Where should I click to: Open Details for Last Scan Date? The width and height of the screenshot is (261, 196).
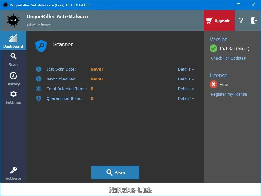186,69
